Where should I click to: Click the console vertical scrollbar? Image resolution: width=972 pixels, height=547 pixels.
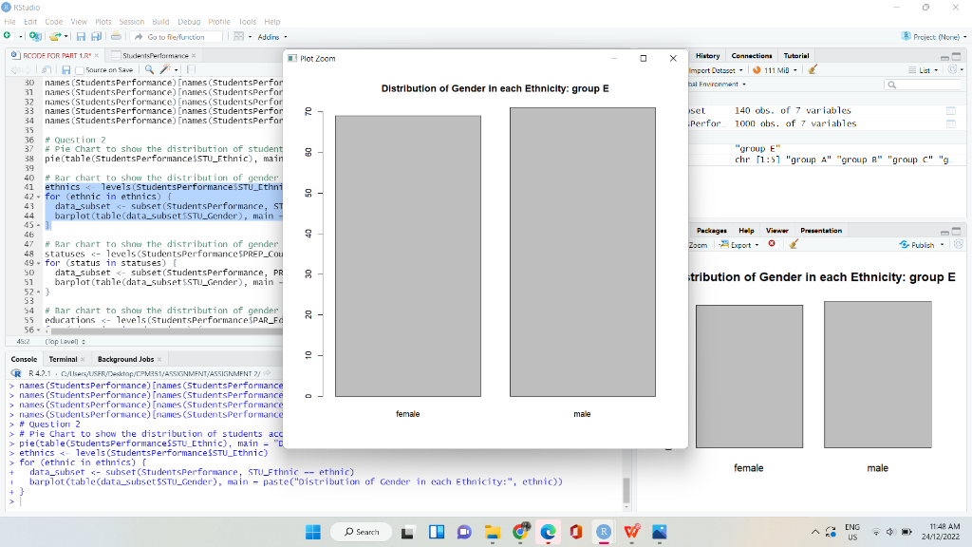(626, 490)
